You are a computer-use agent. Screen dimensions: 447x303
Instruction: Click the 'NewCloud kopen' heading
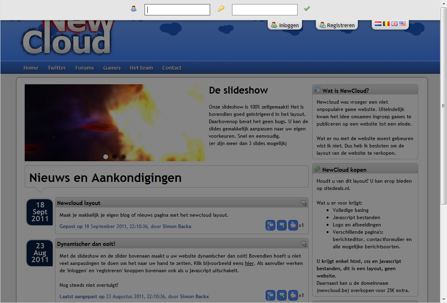click(344, 170)
